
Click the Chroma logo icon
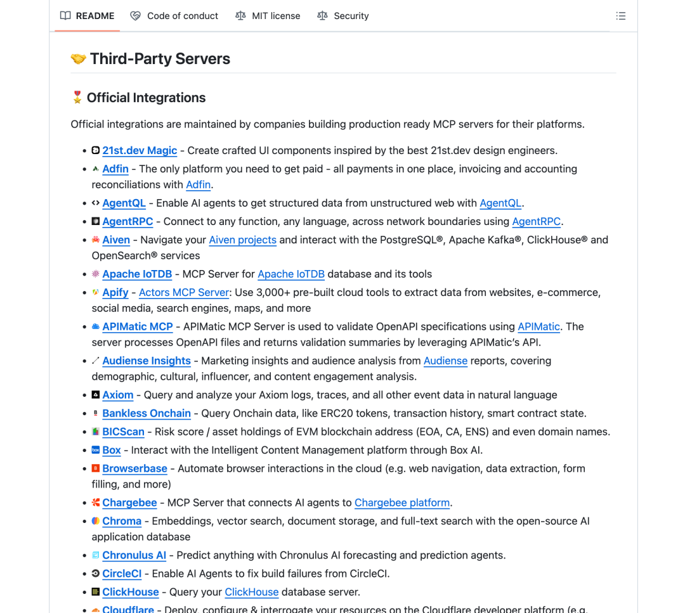96,521
